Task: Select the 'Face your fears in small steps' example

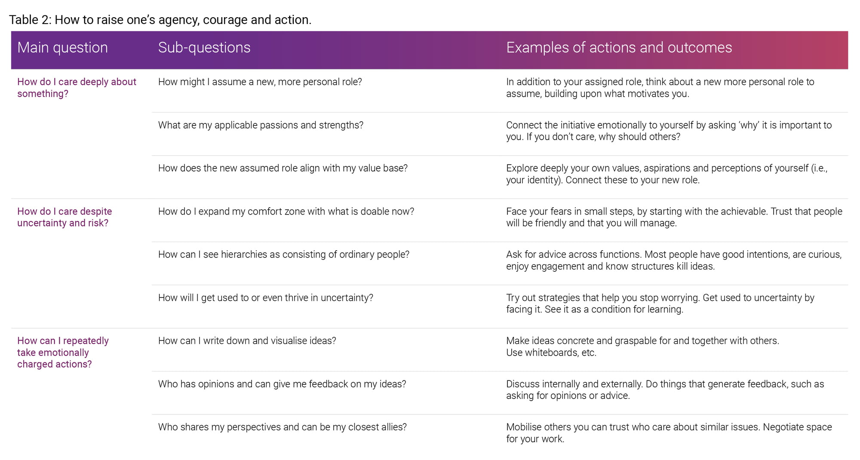Action: pyautogui.click(x=674, y=217)
